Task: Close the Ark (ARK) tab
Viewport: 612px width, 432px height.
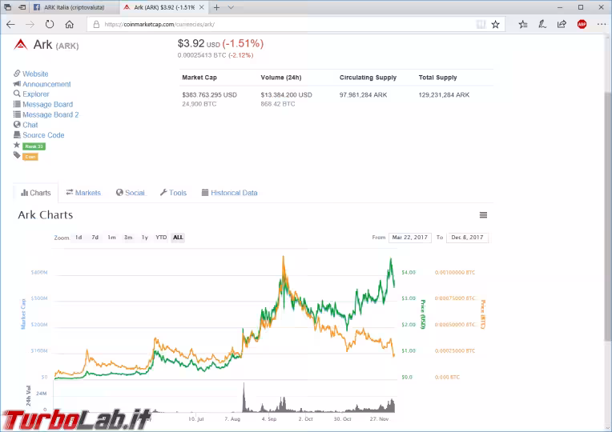Action: tap(202, 7)
